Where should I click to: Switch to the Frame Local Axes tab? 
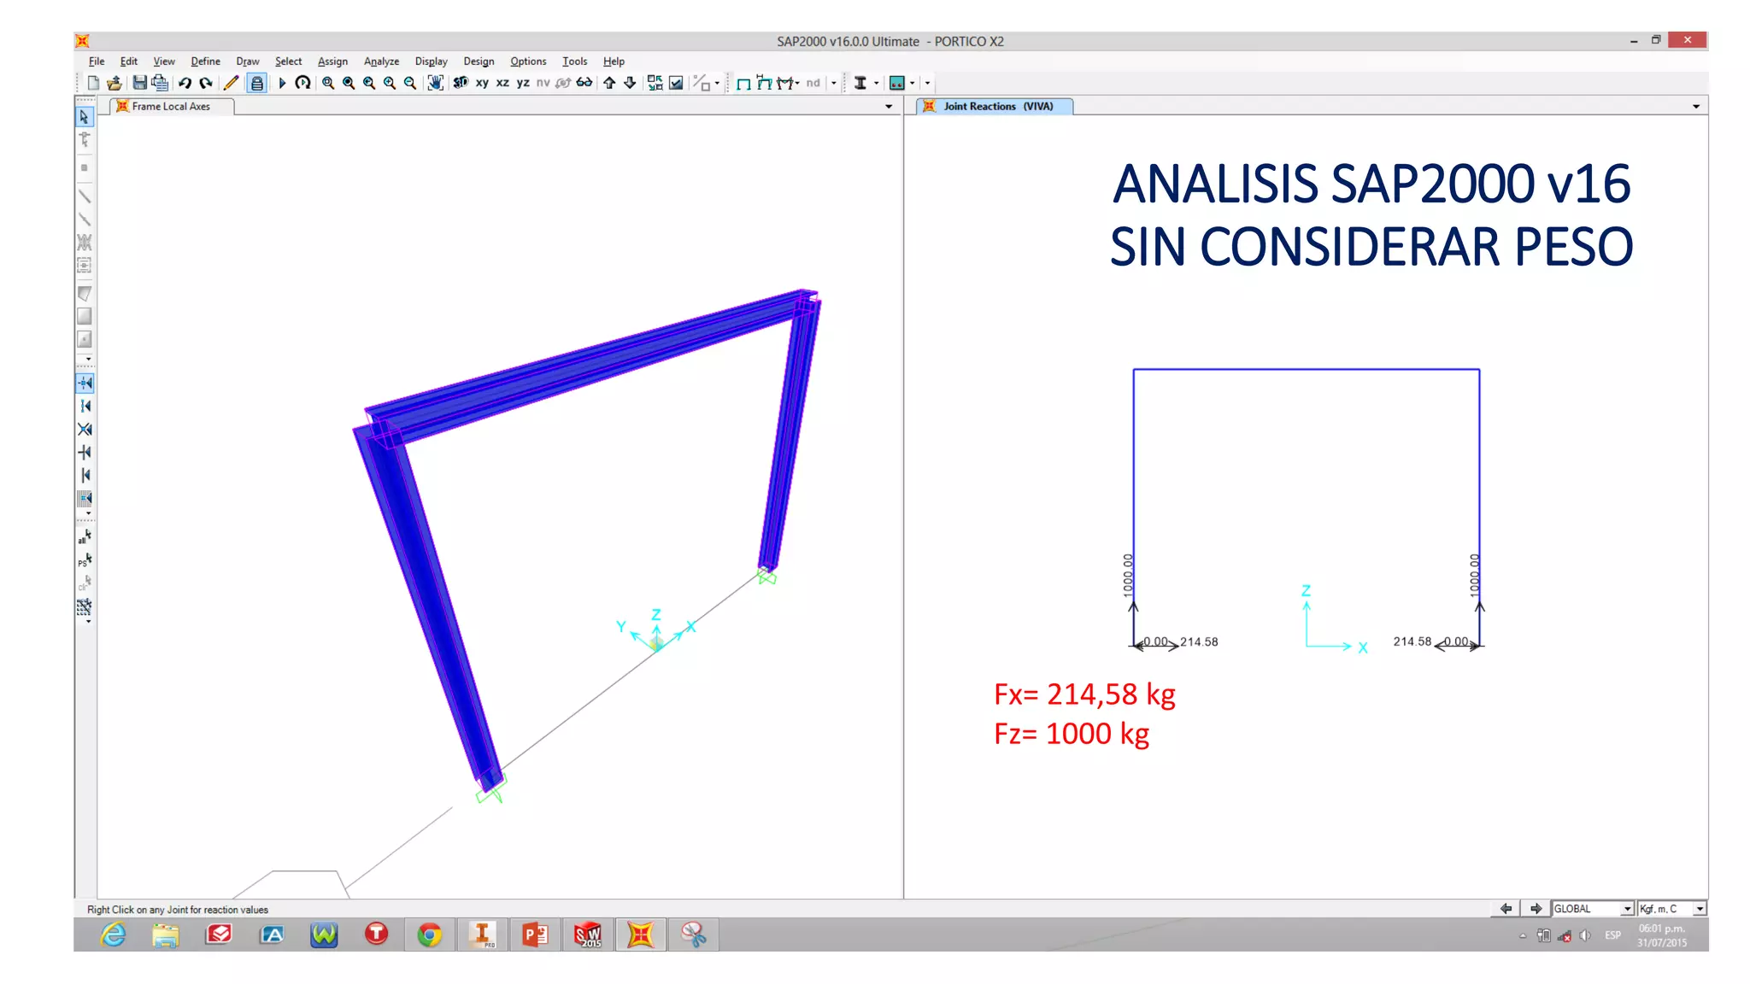coord(172,107)
